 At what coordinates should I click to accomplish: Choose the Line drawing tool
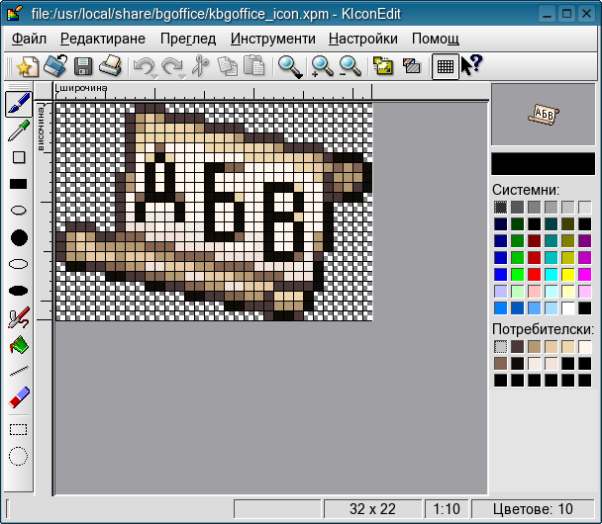[x=19, y=372]
